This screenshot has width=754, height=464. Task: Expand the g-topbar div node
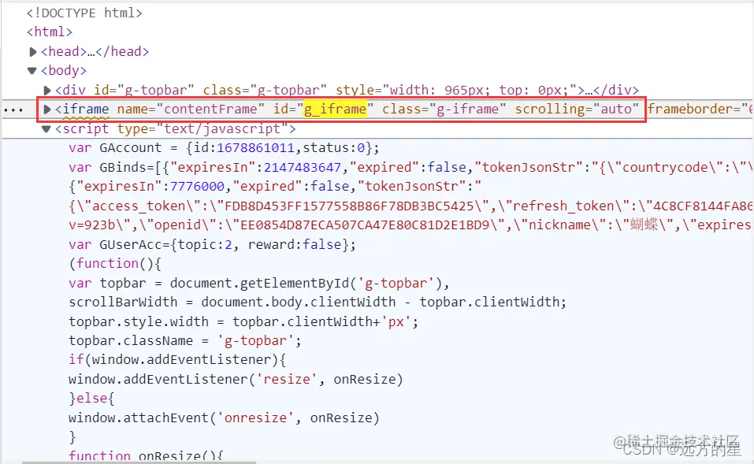pos(47,90)
